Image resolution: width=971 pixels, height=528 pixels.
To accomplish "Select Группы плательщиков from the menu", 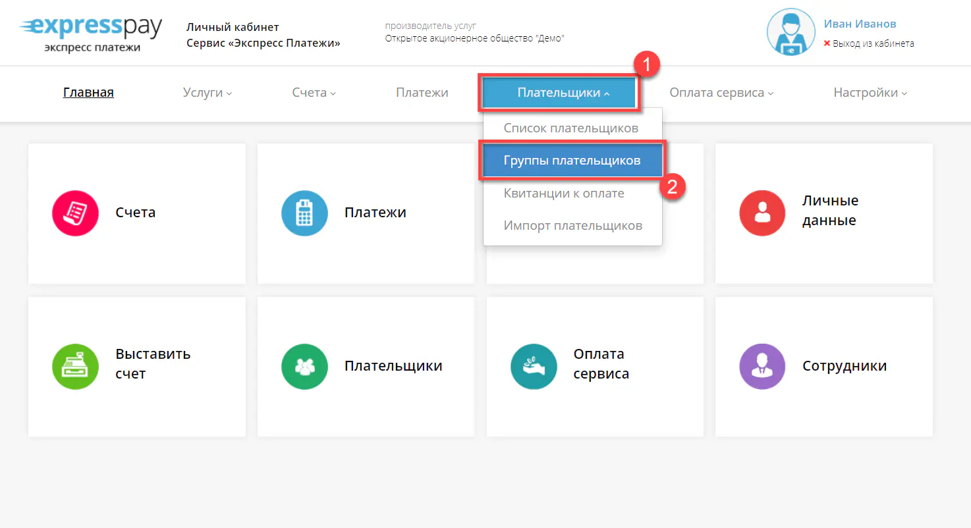I will pyautogui.click(x=572, y=161).
